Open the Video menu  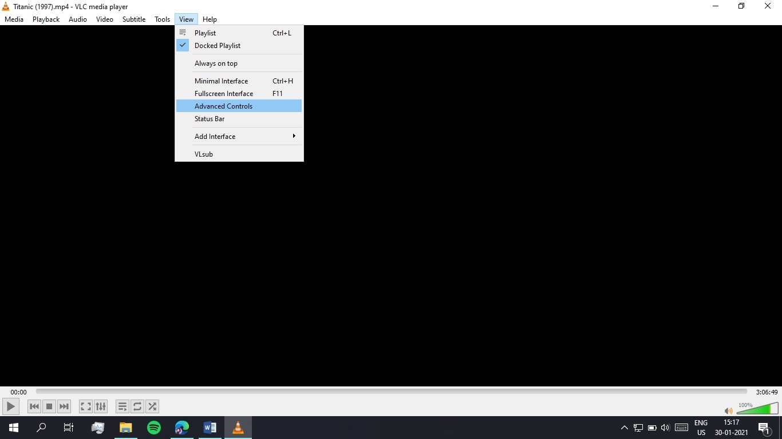pyautogui.click(x=105, y=19)
